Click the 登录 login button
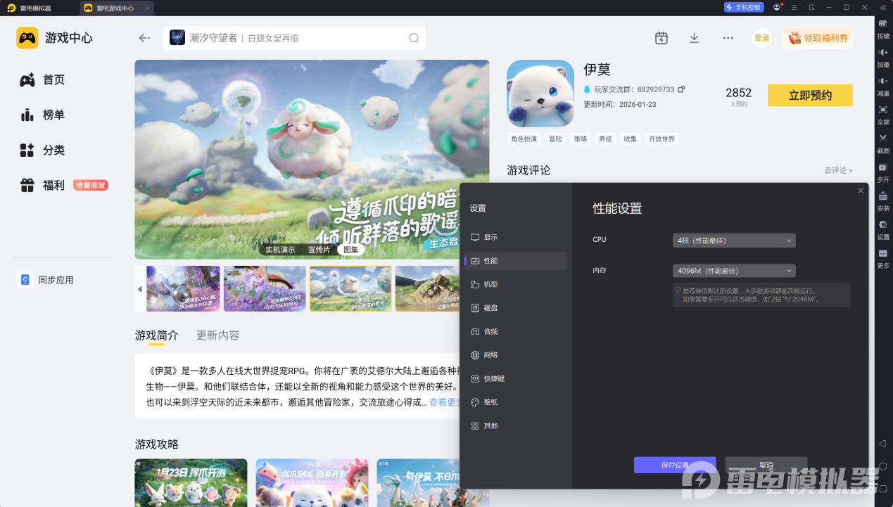The height and width of the screenshot is (507, 893). click(762, 38)
